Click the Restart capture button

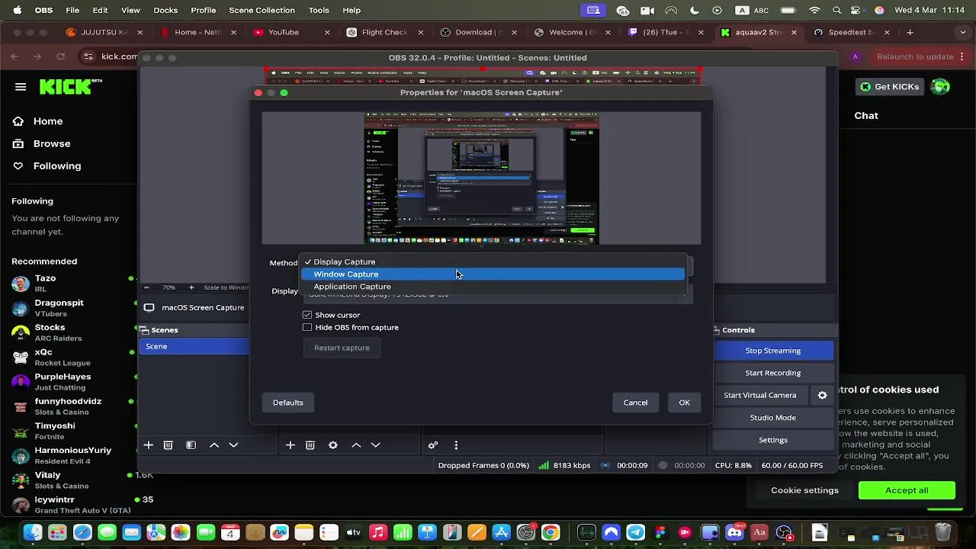click(x=342, y=348)
